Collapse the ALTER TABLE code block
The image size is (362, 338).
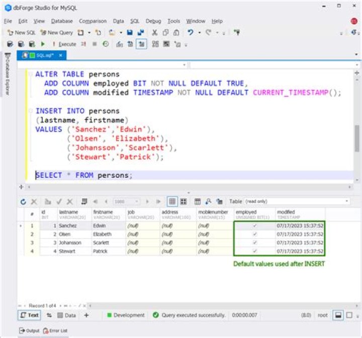(31, 74)
